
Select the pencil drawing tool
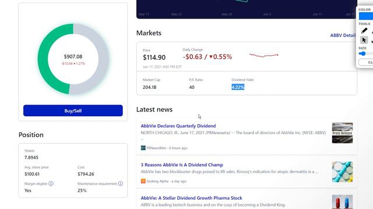point(364,31)
